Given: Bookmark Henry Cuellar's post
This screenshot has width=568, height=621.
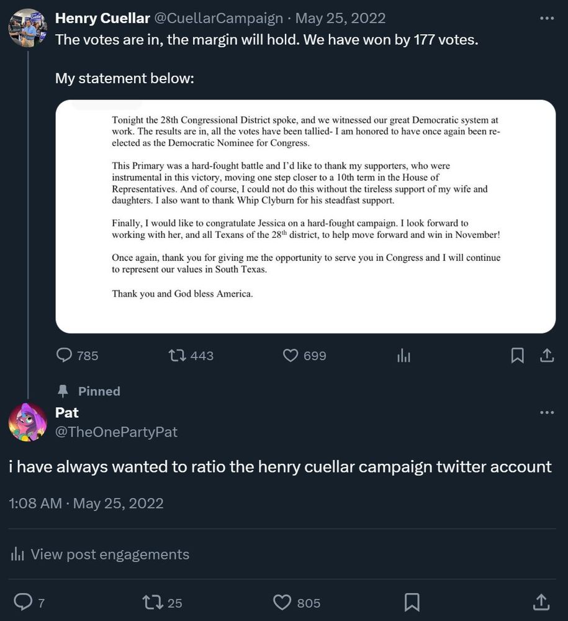Looking at the screenshot, I should coord(517,355).
